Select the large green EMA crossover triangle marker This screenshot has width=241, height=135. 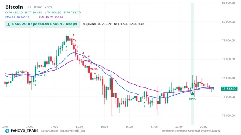[x=192, y=93]
